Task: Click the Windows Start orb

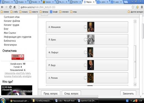Action: [3, 101]
